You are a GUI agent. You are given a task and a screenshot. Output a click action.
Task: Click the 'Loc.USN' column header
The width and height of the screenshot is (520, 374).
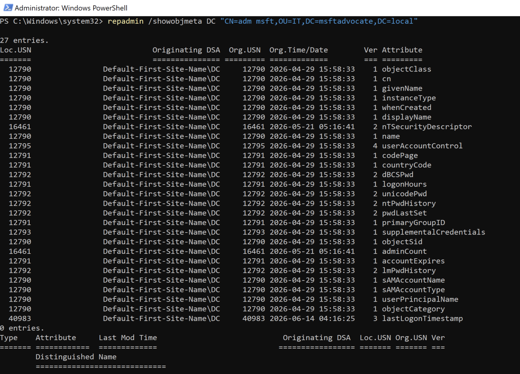pos(16,50)
